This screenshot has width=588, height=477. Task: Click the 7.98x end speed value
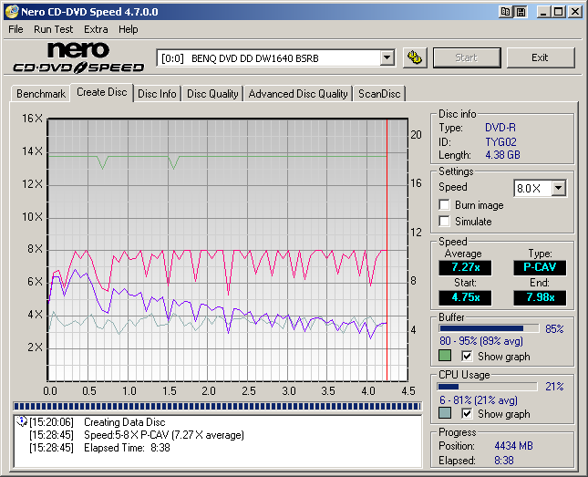point(540,297)
